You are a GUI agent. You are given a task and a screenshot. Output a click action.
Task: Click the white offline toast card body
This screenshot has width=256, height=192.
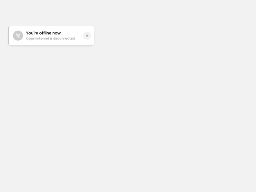tap(51, 36)
